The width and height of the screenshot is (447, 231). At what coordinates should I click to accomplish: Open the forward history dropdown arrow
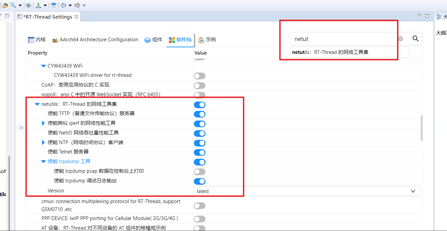pos(84,5)
